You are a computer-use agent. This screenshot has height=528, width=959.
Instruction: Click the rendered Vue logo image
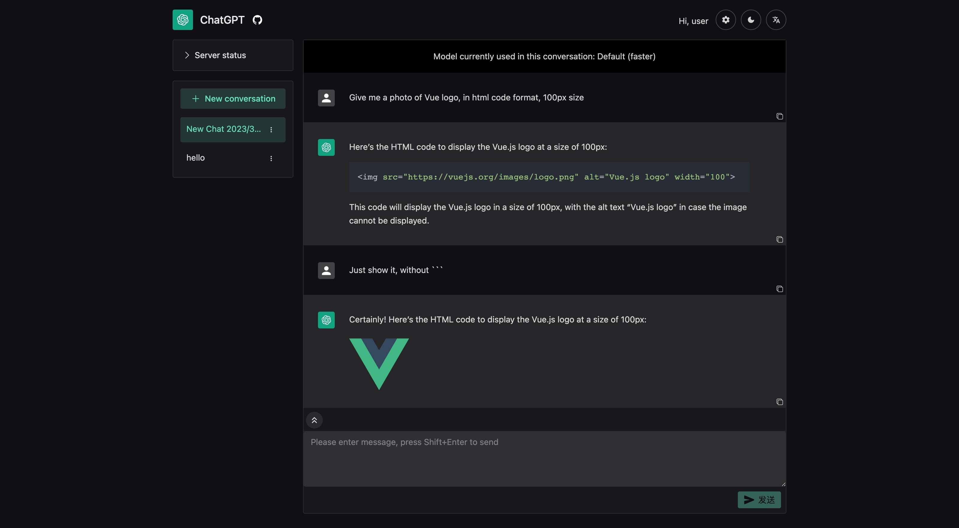[379, 364]
